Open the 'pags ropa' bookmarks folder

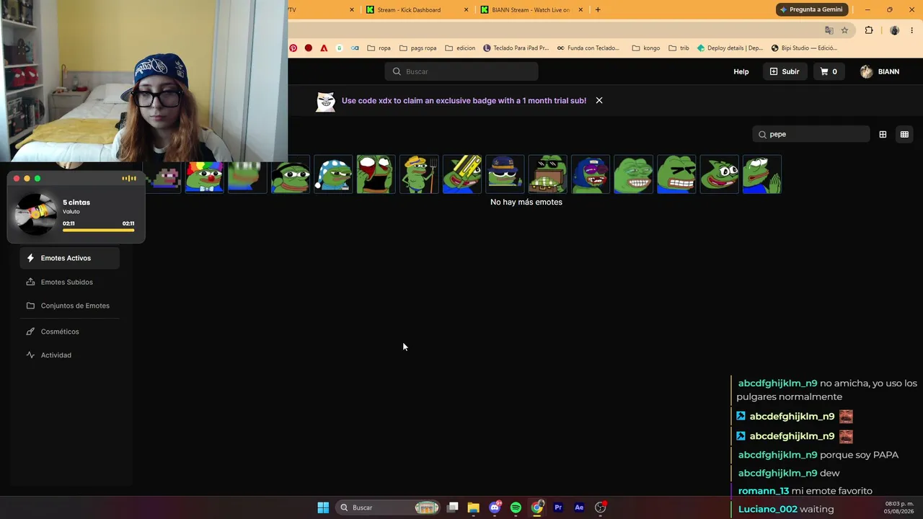pyautogui.click(x=418, y=48)
